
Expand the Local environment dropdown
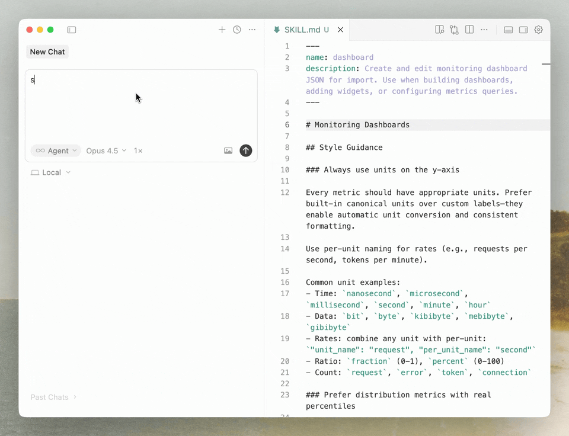point(51,172)
